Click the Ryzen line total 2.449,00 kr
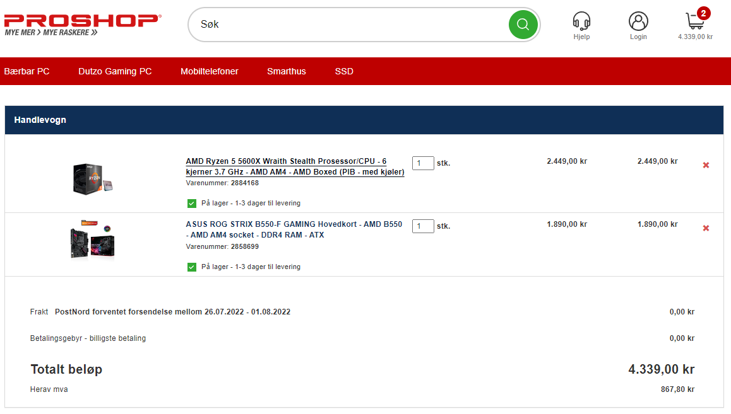 pyautogui.click(x=657, y=161)
